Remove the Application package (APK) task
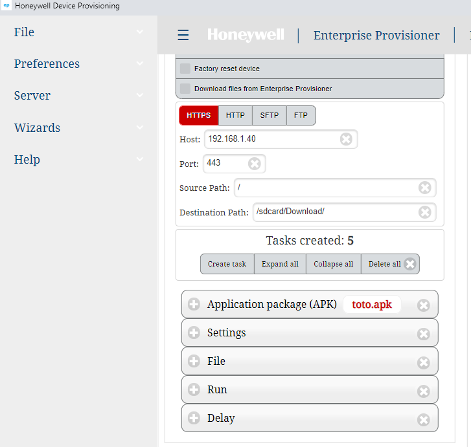 click(x=424, y=305)
